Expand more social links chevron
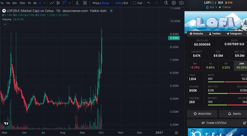 point(246,33)
